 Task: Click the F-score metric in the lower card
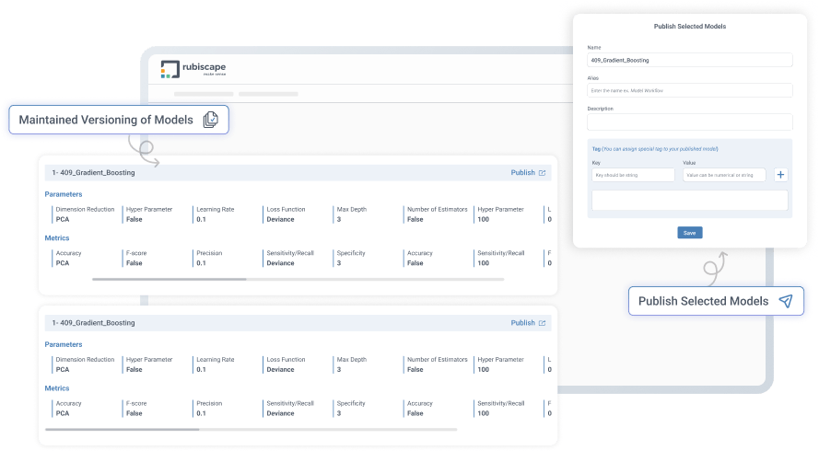pyautogui.click(x=135, y=409)
